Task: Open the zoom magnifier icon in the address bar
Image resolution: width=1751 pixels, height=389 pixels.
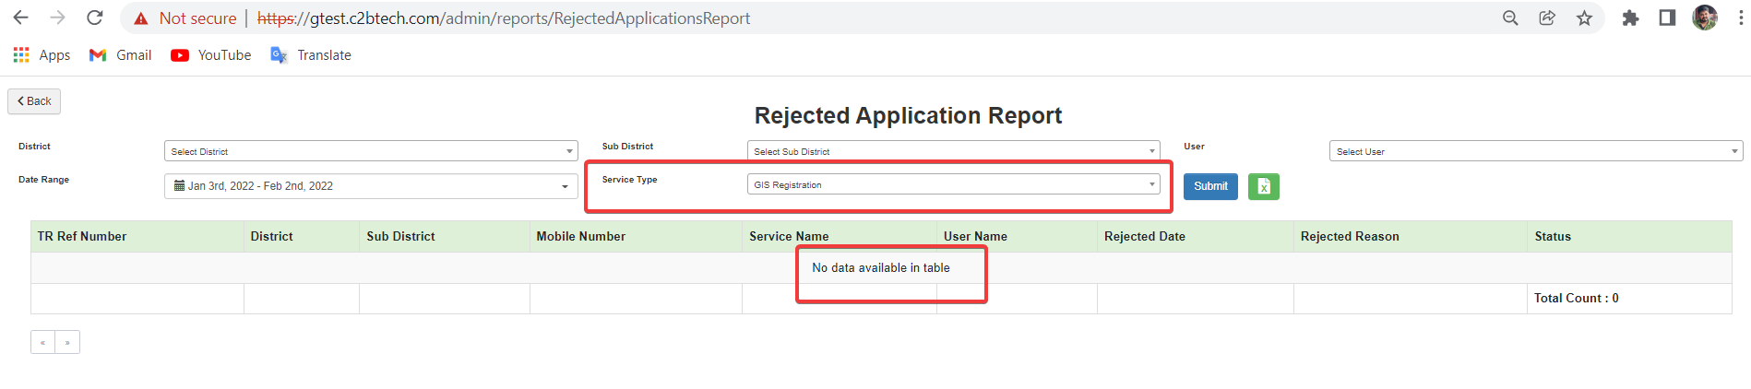Action: (1510, 18)
